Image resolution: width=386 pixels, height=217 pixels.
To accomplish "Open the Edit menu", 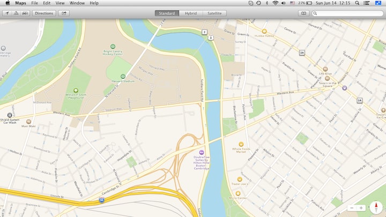I will coord(47,3).
